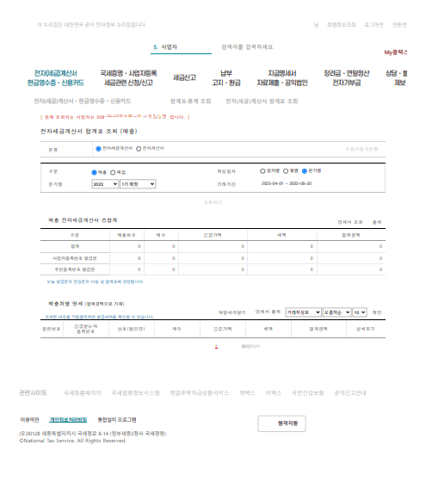Click the 통합설치 프로그램 footer link
Viewport: 426px width, 488px height.
117,420
